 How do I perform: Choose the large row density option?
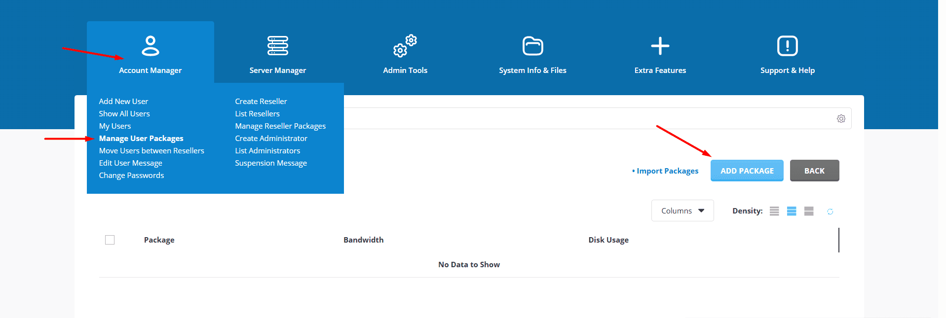[x=809, y=211]
